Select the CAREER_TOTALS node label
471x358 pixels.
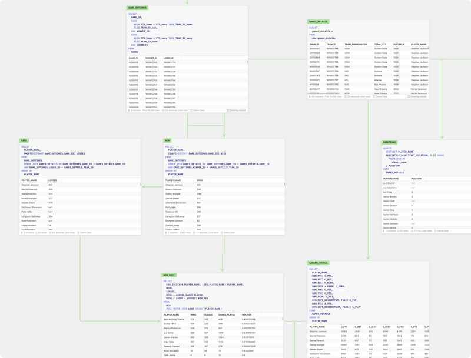point(319,263)
